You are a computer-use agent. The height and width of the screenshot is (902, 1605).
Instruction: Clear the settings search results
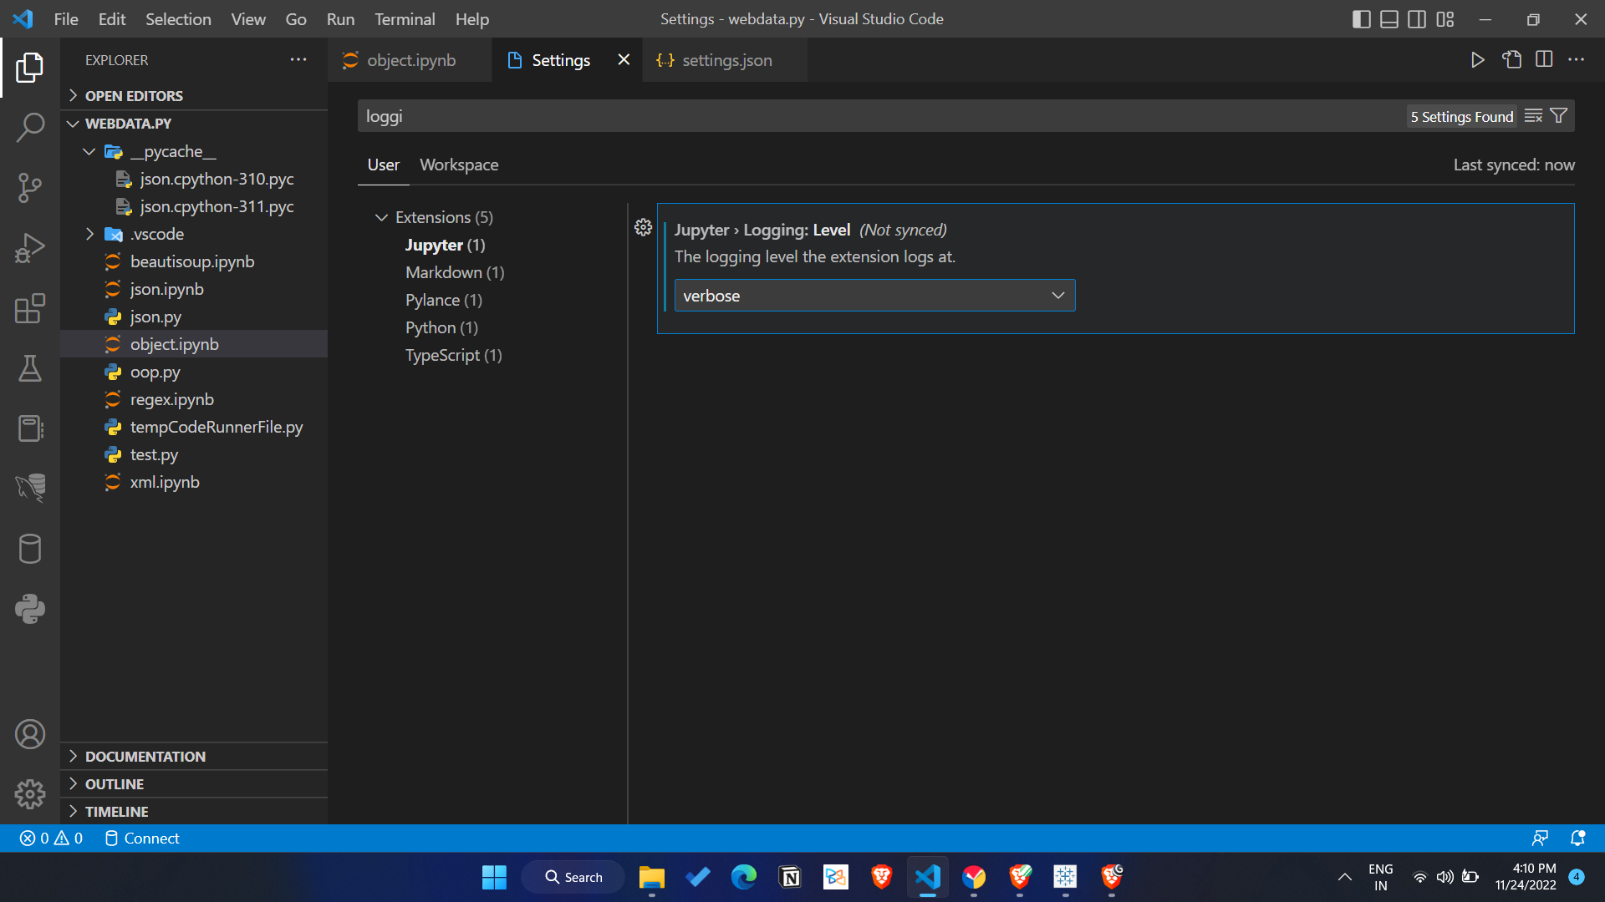[x=1532, y=116]
